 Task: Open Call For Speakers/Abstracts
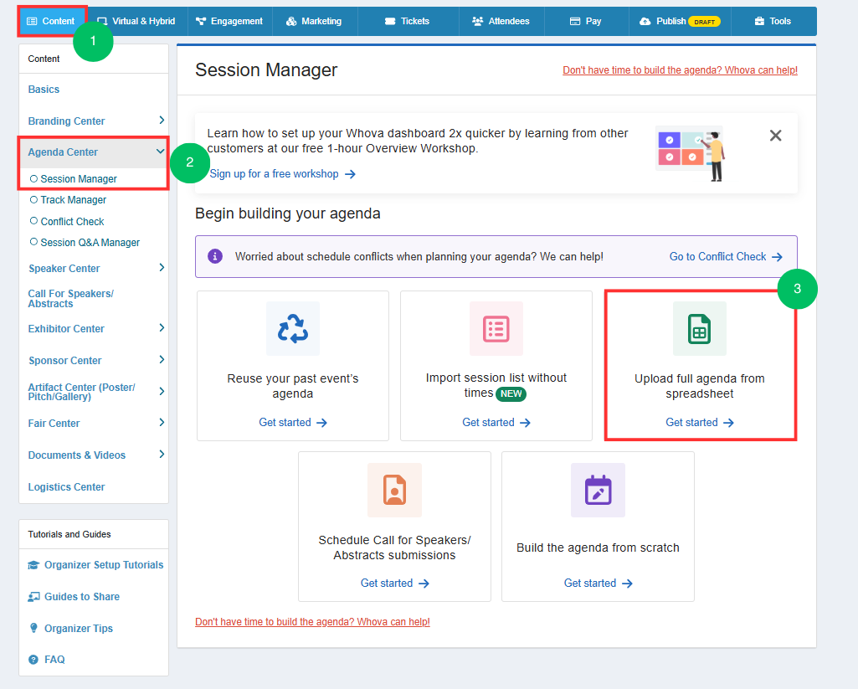(70, 298)
